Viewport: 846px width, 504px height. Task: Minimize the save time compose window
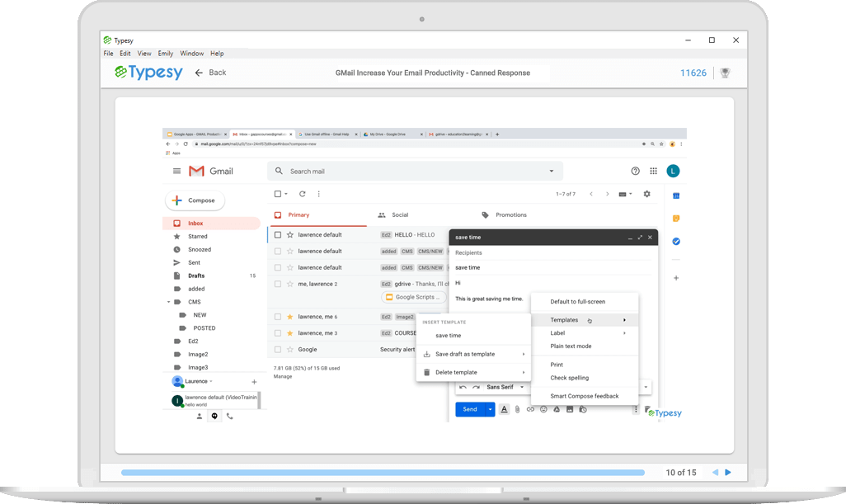[x=630, y=238]
